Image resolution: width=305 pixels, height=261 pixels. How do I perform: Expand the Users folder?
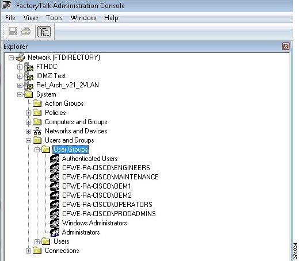point(37,241)
